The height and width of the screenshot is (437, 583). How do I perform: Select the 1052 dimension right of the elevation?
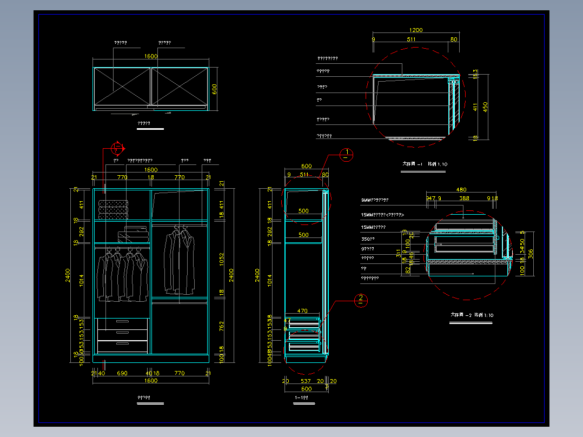(x=222, y=259)
